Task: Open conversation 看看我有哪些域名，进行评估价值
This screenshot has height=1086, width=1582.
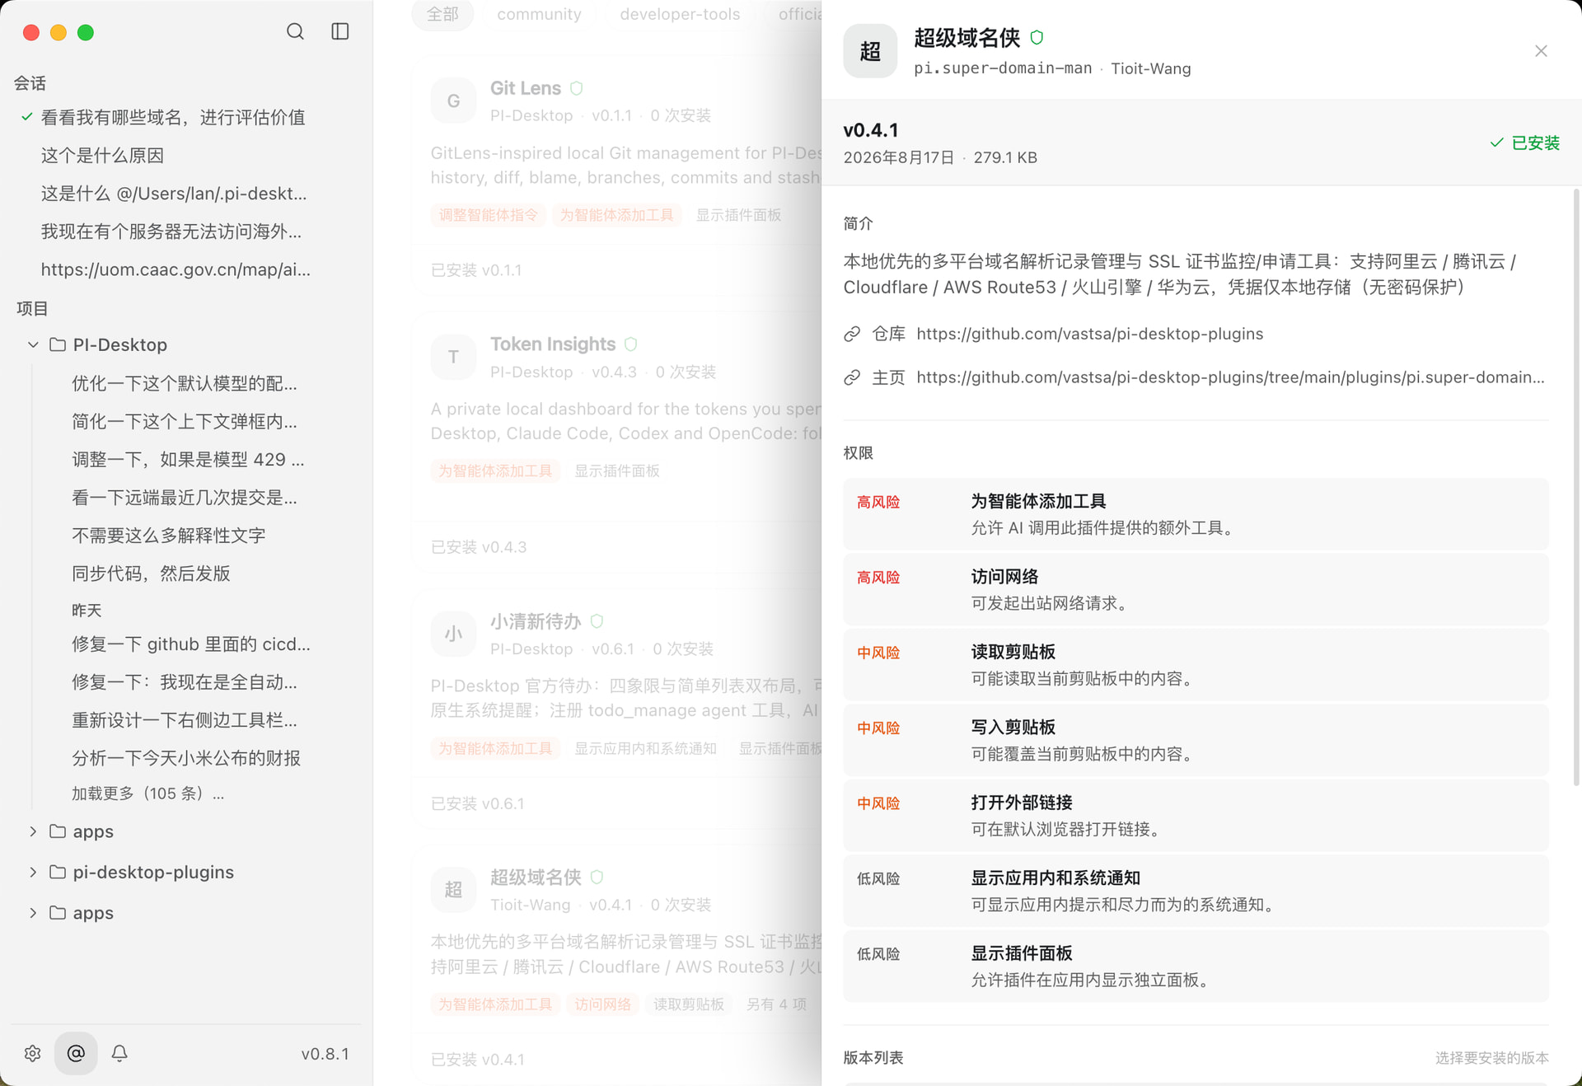Action: click(173, 117)
